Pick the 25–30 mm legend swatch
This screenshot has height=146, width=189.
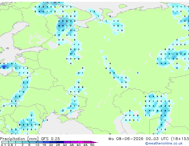60,142
